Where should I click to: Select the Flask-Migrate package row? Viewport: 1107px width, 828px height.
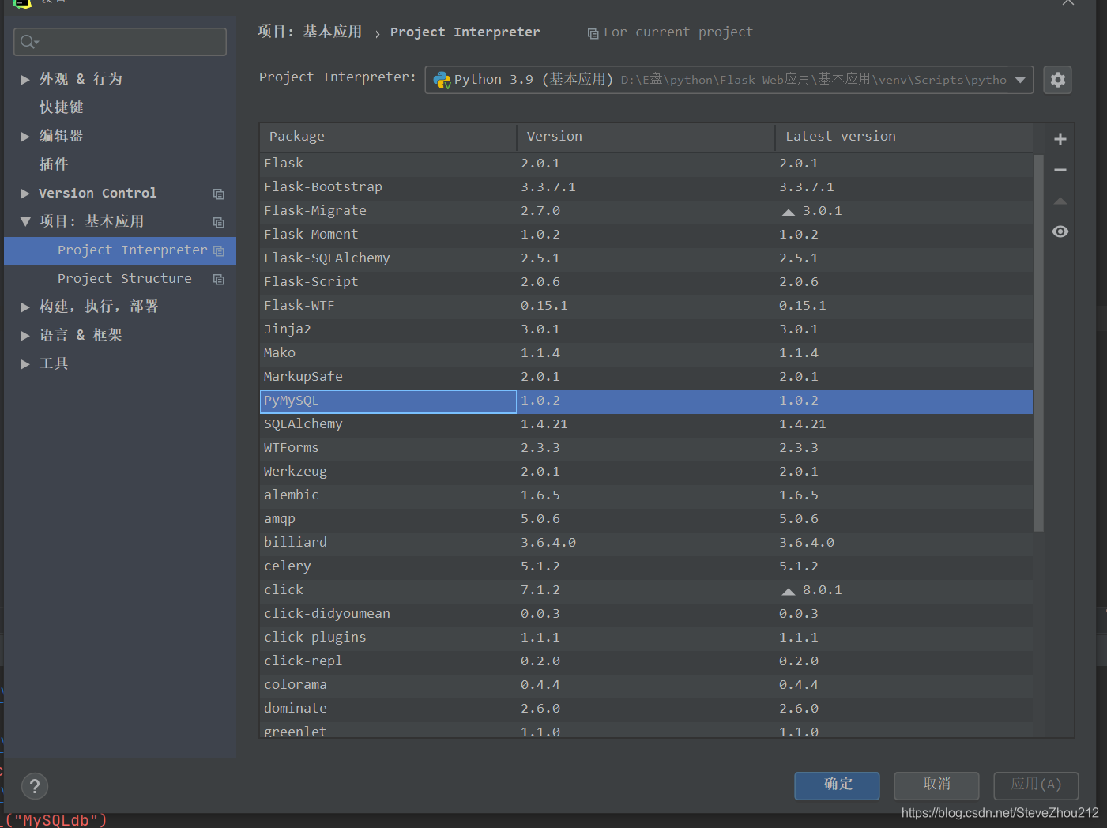(646, 211)
